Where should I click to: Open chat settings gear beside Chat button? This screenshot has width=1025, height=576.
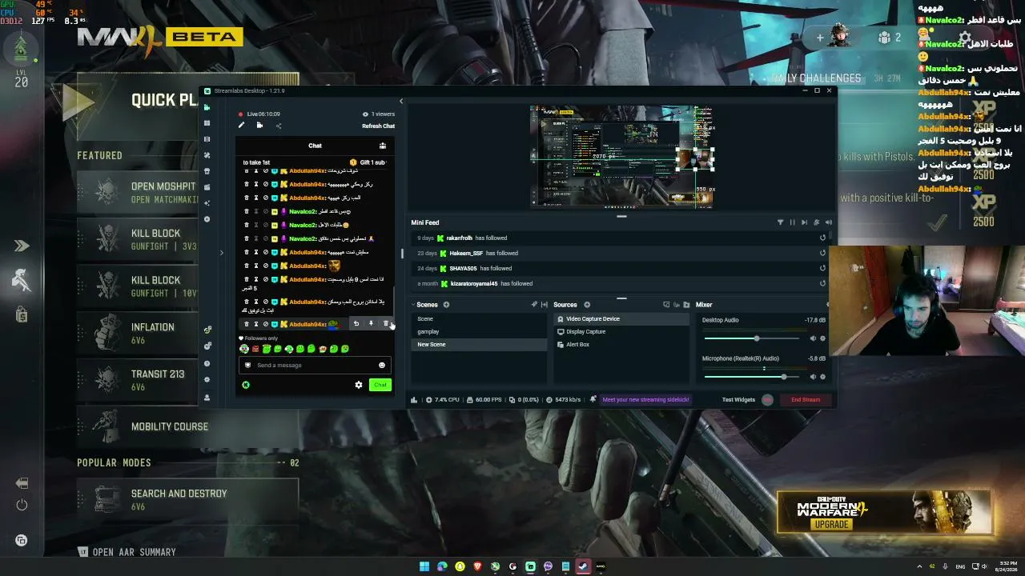tap(359, 385)
